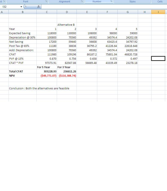
Task: Select Net Saving value 17200
Action: point(47,42)
